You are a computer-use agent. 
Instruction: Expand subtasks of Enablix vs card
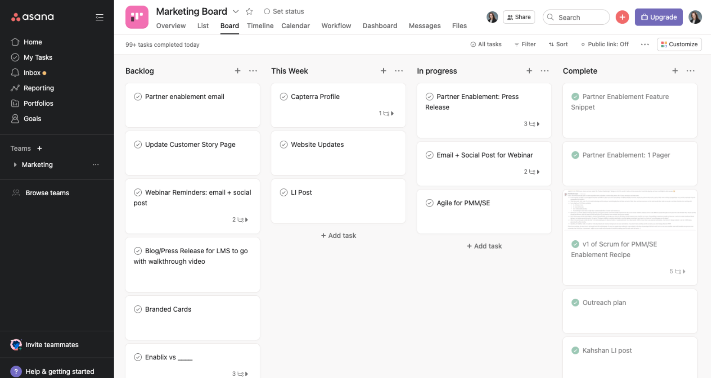point(240,374)
